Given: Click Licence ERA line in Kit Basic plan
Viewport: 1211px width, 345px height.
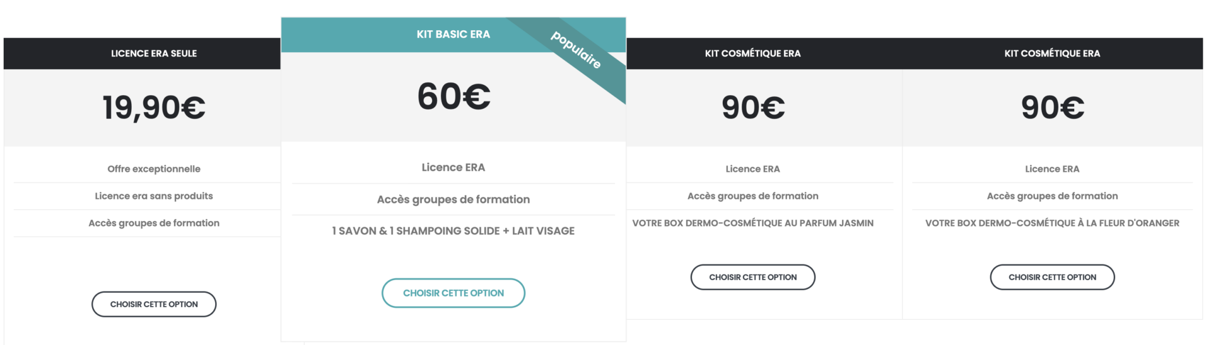Looking at the screenshot, I should click(x=453, y=167).
